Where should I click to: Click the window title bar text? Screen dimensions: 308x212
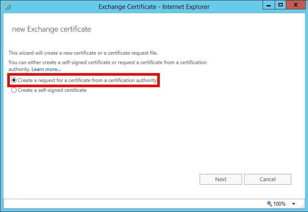tap(154, 6)
